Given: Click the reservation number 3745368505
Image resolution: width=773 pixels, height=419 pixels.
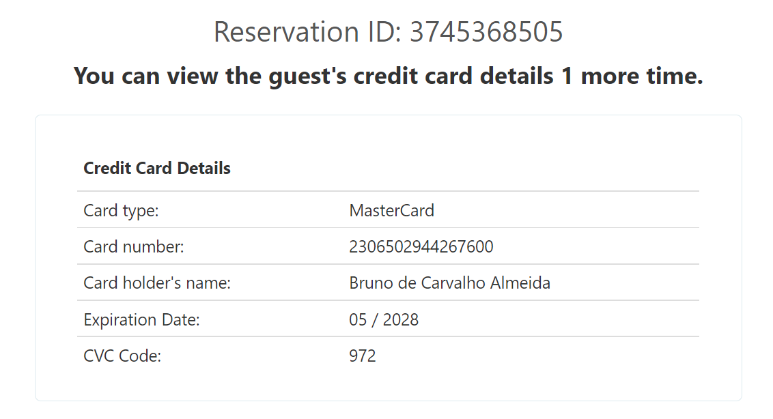Looking at the screenshot, I should click(x=486, y=32).
